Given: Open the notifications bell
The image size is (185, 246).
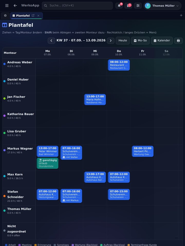Looking at the screenshot, I should point(119,6).
